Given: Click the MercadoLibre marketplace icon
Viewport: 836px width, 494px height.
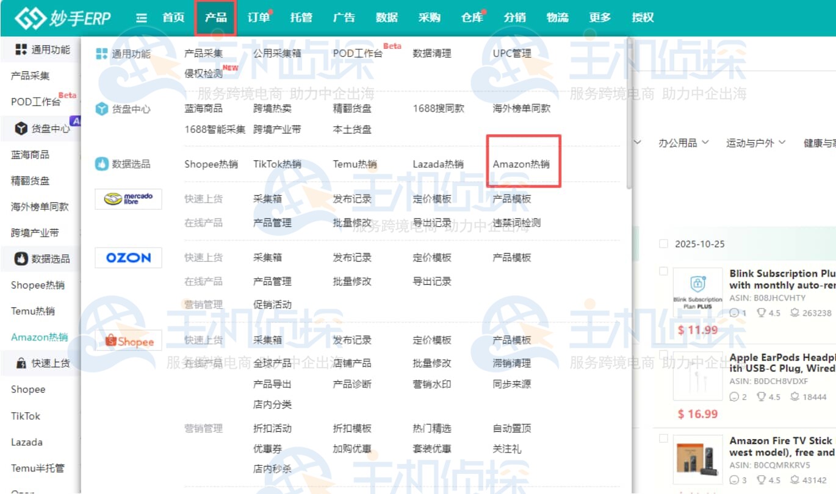Looking at the screenshot, I should coord(128,198).
